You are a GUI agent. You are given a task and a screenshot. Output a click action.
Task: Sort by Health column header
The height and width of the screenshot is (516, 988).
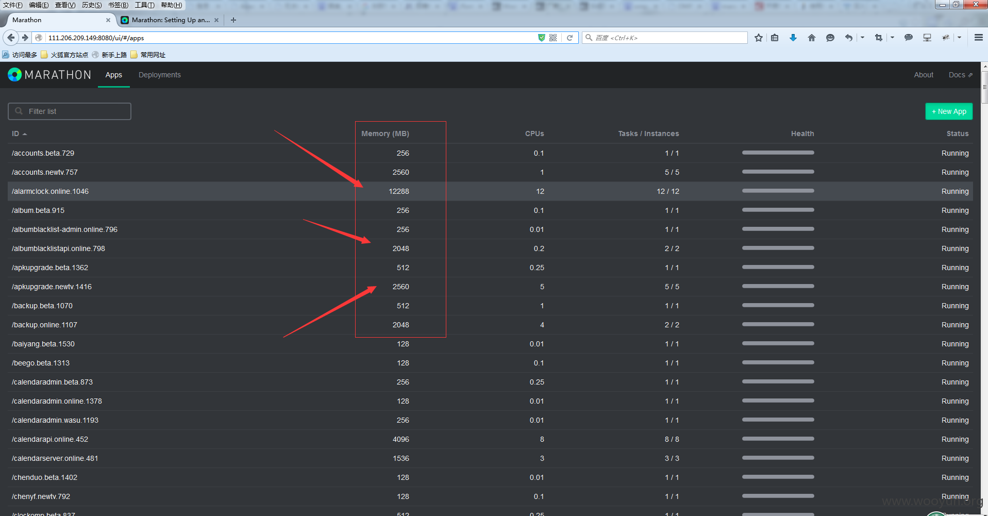tap(802, 134)
